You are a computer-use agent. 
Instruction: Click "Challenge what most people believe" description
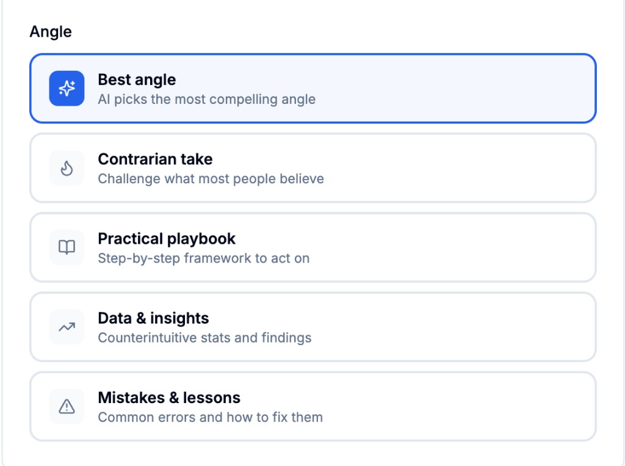(211, 179)
